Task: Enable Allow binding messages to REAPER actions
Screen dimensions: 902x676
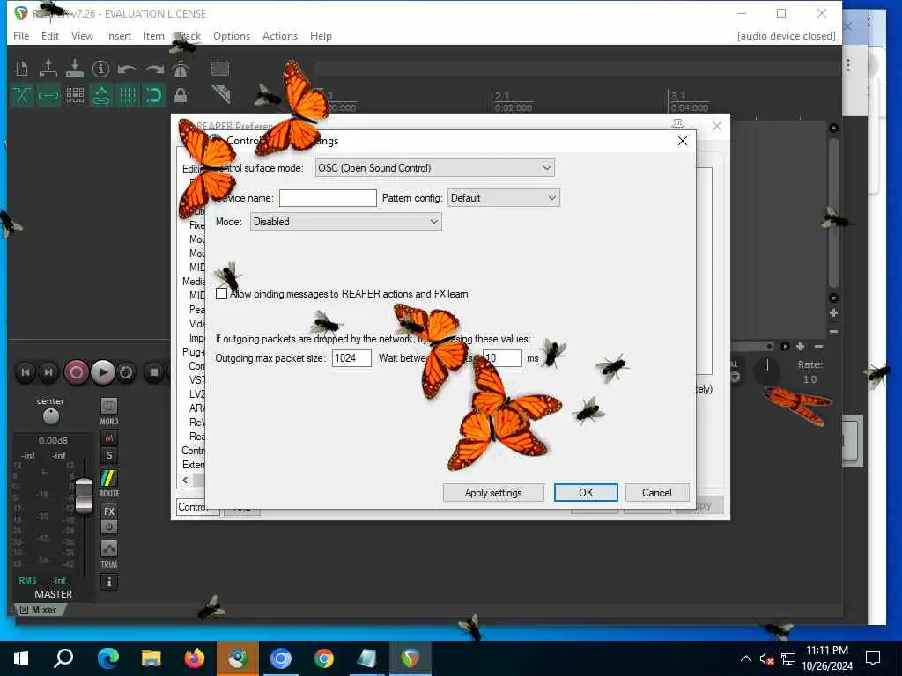Action: 221,294
